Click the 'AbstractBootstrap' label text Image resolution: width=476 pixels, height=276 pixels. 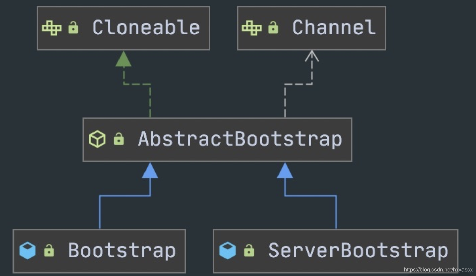tap(240, 140)
